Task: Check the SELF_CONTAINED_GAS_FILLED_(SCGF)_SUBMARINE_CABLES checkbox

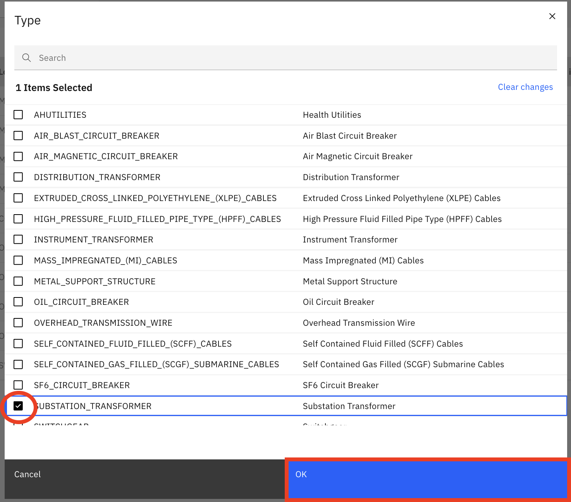Action: click(x=18, y=364)
